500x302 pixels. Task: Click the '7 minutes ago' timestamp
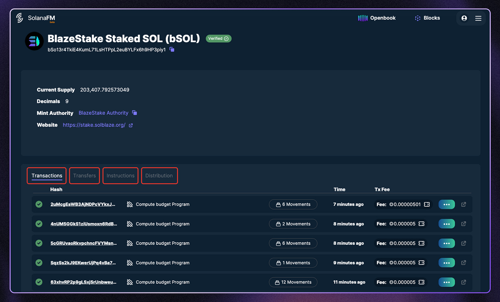pos(348,204)
